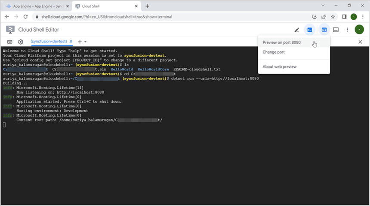Screen dimensions: 370x206
Task: Open Chrome three-dot menu
Action: (x=363, y=17)
